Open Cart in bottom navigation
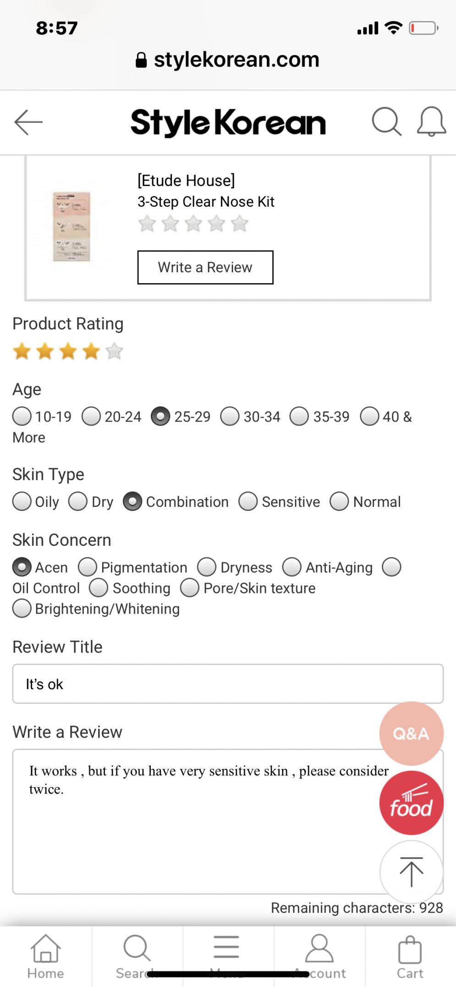The width and height of the screenshot is (456, 987). [410, 956]
